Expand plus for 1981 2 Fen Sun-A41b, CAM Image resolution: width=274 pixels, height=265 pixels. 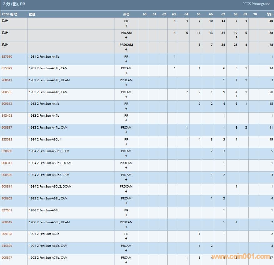point(126,73)
